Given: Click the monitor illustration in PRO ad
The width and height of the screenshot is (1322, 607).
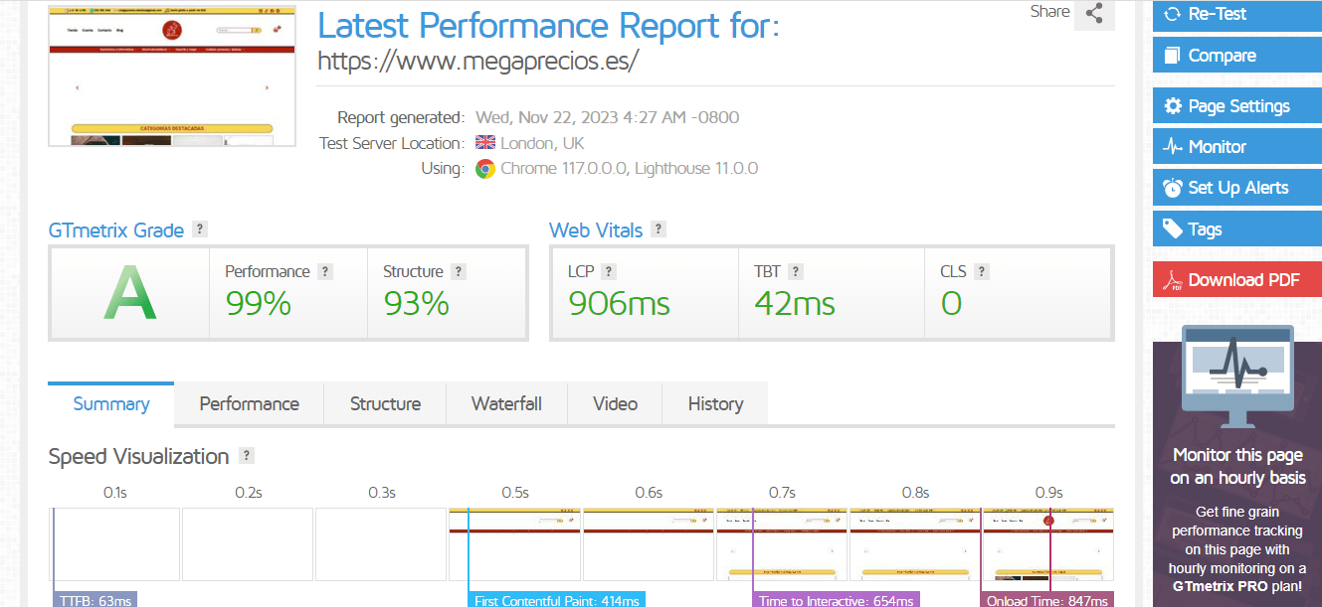Looking at the screenshot, I should (1237, 378).
